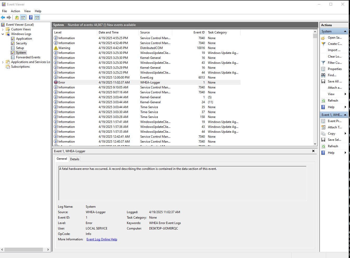
Task: Click the Refresh icon under System actions
Action: pyautogui.click(x=323, y=101)
